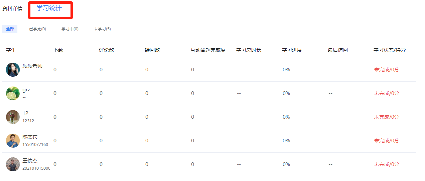
Task: Open student name 王俊杰
Action: click(30, 161)
